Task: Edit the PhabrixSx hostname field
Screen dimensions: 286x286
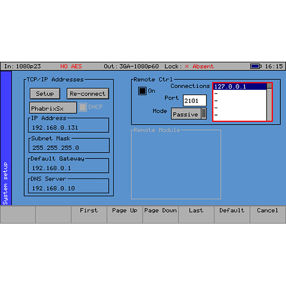Action: coord(53,108)
